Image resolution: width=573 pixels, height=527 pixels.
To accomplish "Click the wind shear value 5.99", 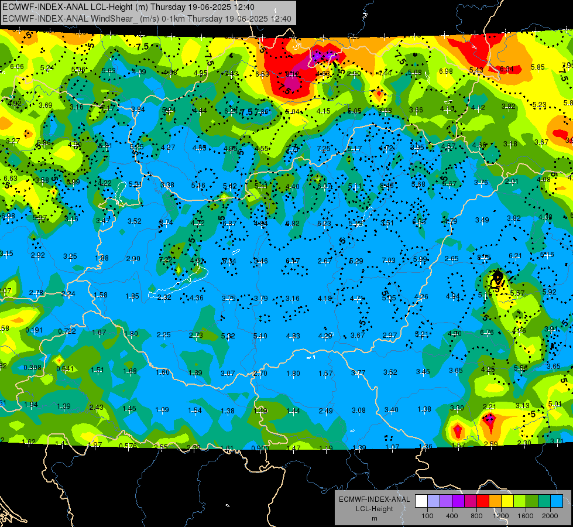I will 420,259.
